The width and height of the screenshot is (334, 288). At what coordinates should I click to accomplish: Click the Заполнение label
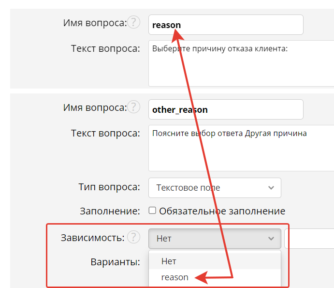[110, 211]
